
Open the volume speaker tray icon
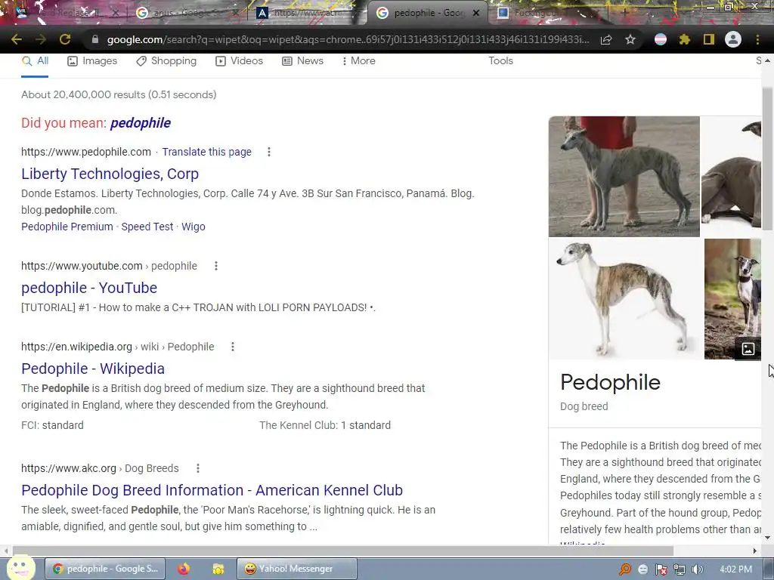pos(697,569)
